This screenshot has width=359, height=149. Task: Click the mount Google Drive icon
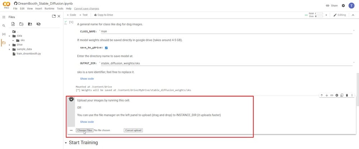click(30, 24)
